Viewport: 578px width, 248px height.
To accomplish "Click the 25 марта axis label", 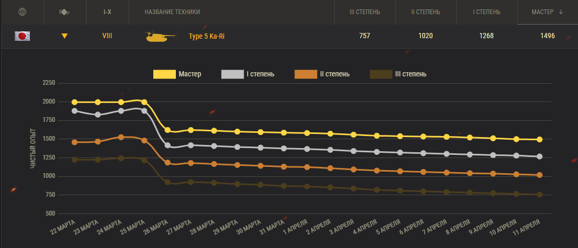I will pyautogui.click(x=133, y=228).
